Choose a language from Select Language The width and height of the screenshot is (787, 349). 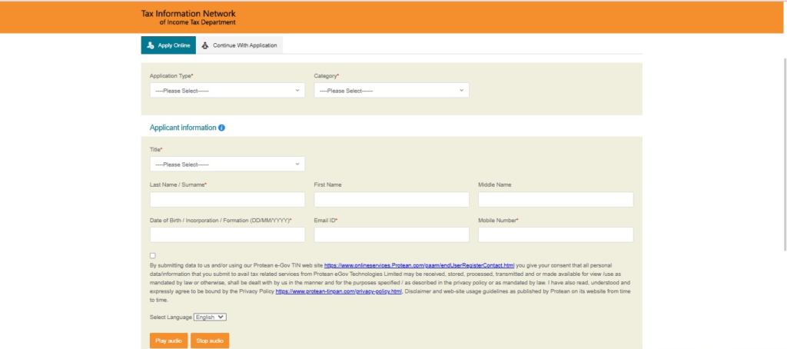coord(210,317)
